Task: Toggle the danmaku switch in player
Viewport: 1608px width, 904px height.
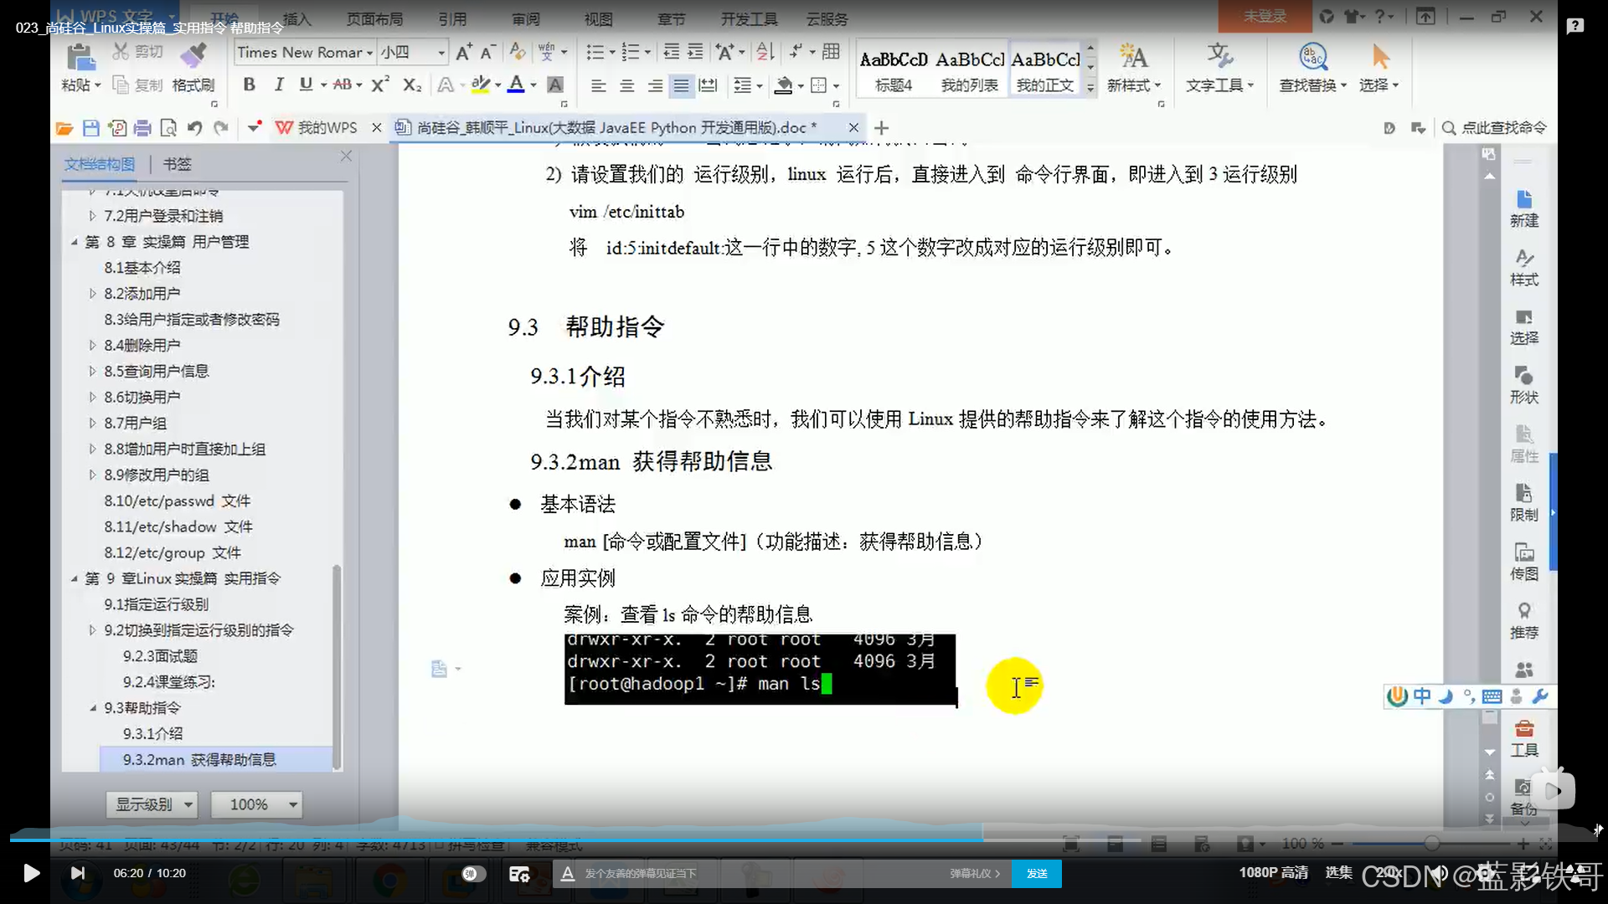Action: [x=472, y=874]
